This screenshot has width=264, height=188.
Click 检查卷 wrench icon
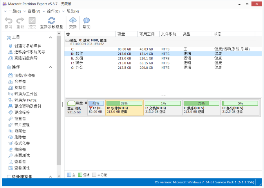click(x=10, y=119)
